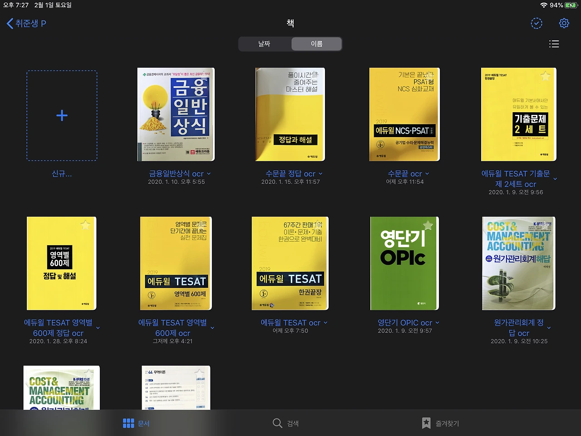
Task: Tap the battery icon in the status bar
Action: (571, 5)
